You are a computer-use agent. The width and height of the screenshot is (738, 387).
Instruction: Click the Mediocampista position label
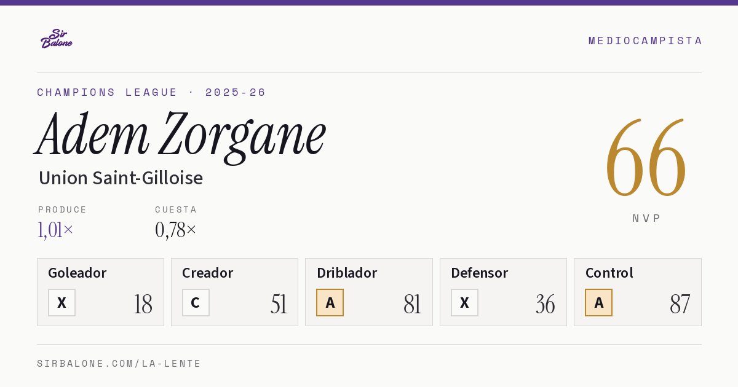tap(645, 41)
